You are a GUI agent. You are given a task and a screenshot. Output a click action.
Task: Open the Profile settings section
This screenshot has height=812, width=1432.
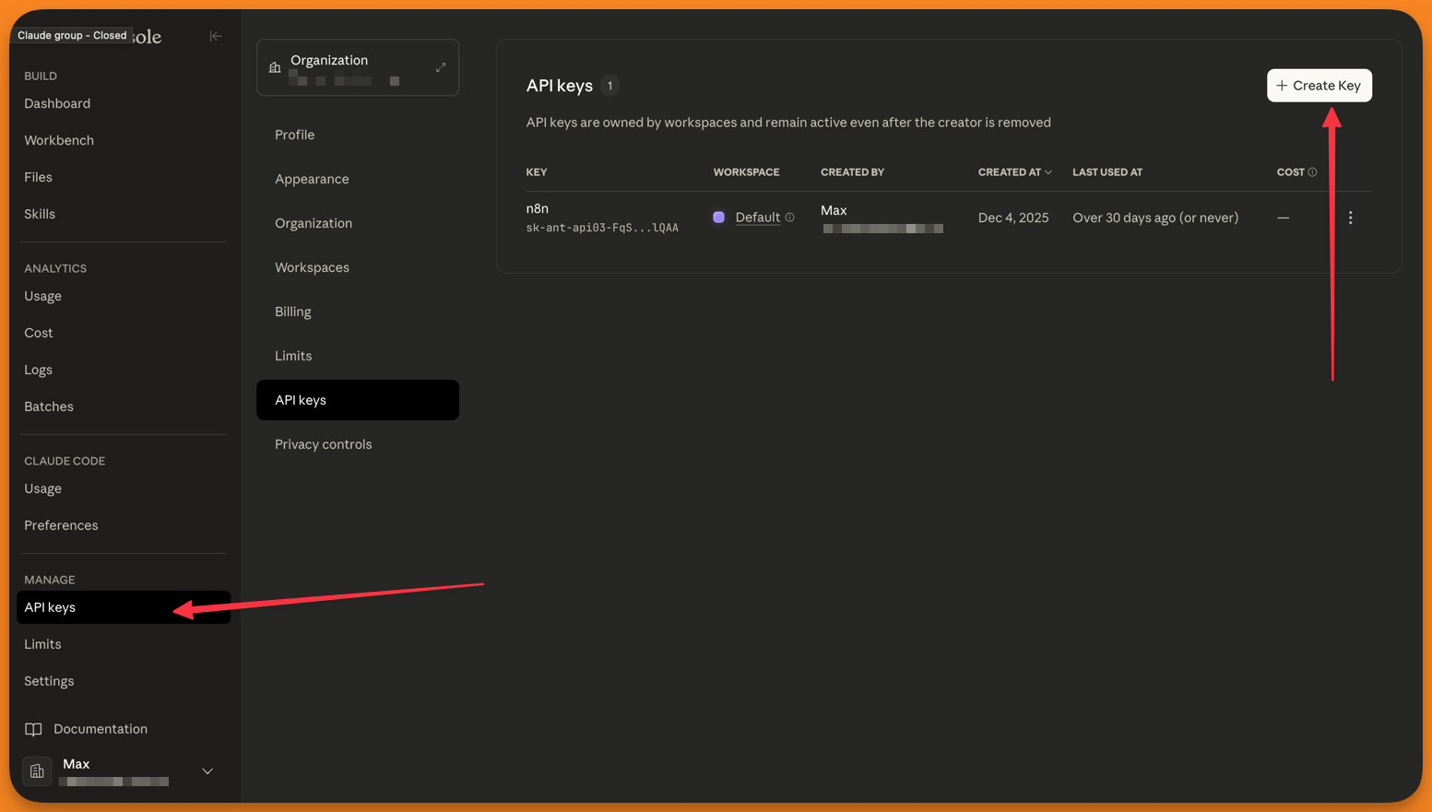tap(294, 134)
